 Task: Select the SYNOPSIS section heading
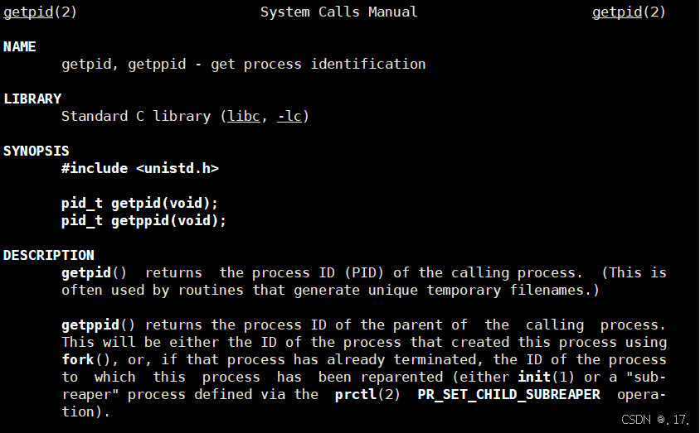[36, 151]
